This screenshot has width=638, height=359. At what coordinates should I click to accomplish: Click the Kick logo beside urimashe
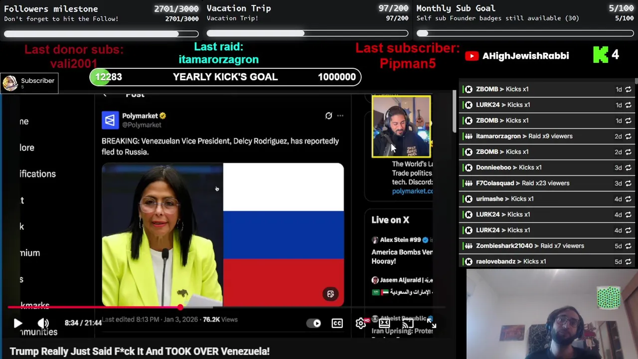pyautogui.click(x=469, y=198)
